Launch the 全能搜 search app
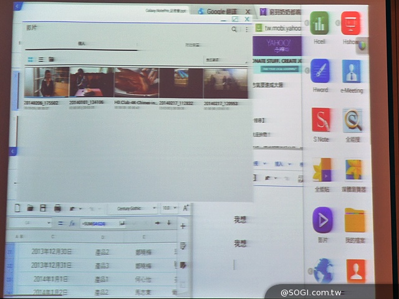This screenshot has width=399, height=299. 353,120
